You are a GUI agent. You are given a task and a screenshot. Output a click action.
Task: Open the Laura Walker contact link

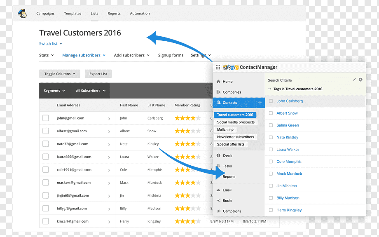coord(288,150)
